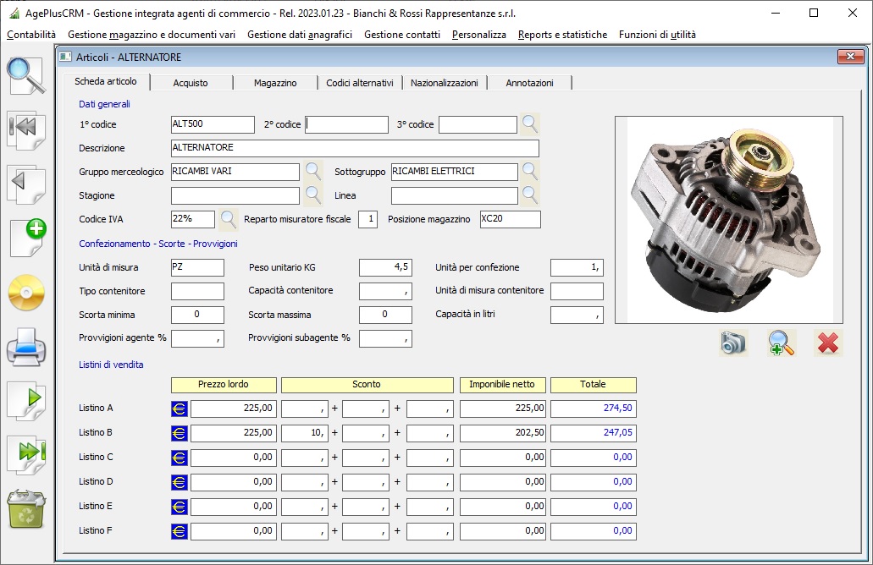The image size is (873, 565).
Task: Click the Listino A Prezzo lordo field
Action: [234, 409]
